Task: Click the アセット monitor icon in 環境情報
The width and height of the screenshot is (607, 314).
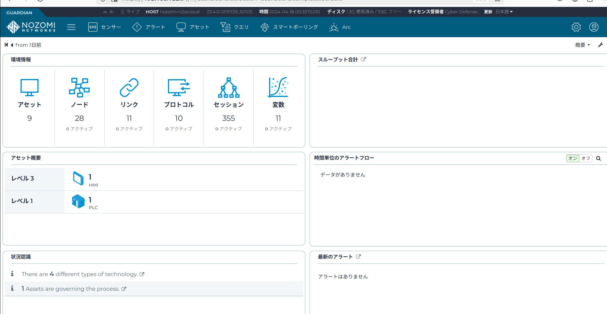Action: [30, 87]
